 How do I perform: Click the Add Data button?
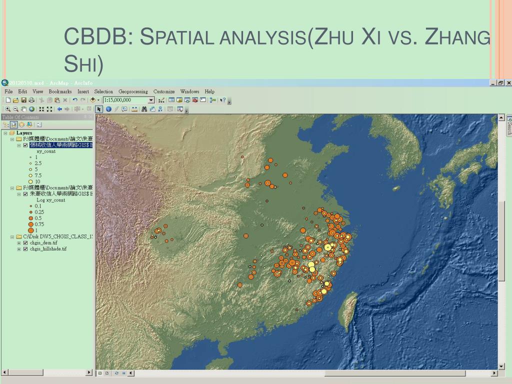[x=92, y=100]
